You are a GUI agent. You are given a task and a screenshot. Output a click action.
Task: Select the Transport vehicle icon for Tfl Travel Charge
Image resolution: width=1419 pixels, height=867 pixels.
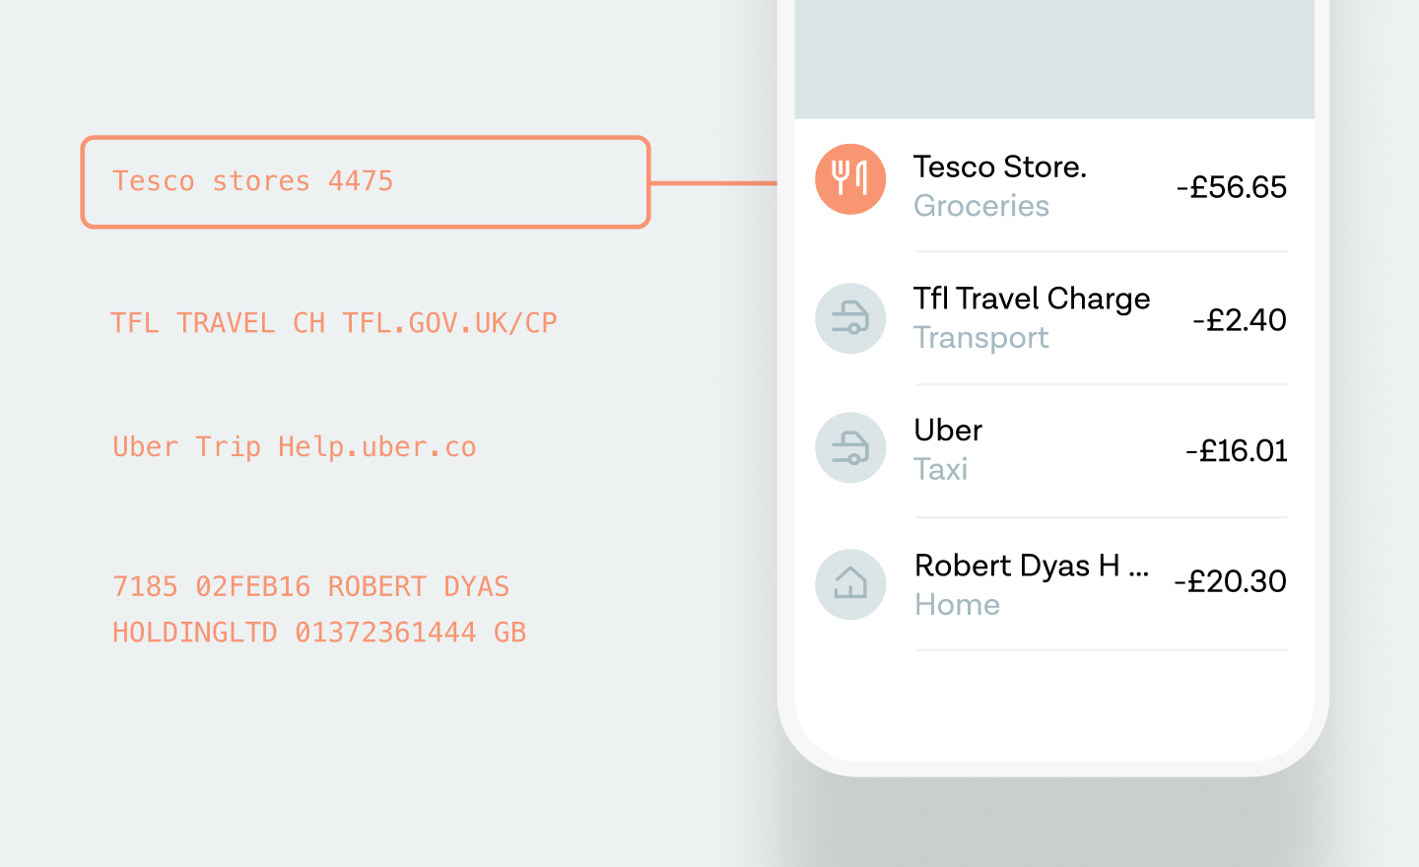point(849,318)
